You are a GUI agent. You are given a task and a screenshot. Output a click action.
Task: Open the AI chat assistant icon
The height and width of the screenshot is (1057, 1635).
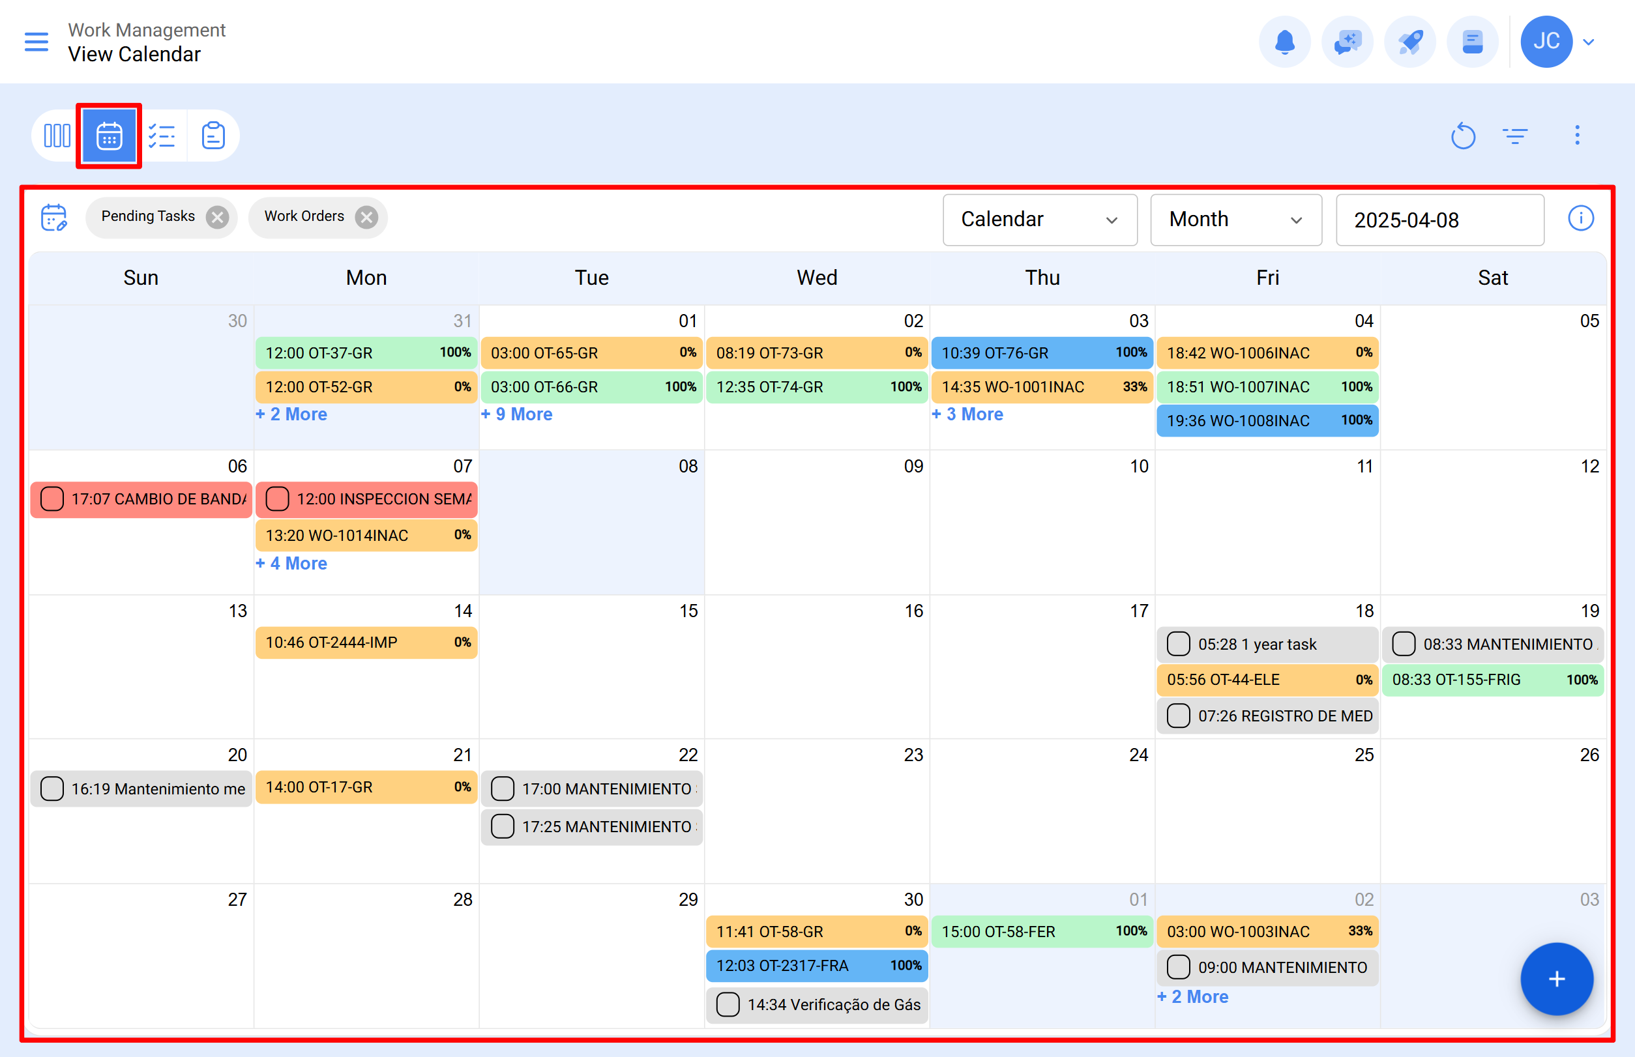pos(1348,42)
